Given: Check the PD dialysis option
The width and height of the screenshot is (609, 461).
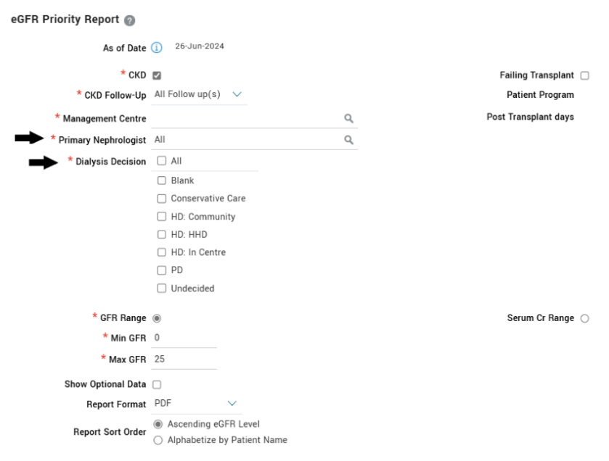Looking at the screenshot, I should click(161, 270).
